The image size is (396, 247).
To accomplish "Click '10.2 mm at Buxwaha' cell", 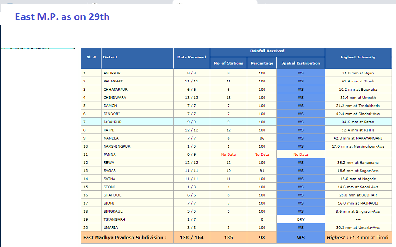I will (358, 89).
